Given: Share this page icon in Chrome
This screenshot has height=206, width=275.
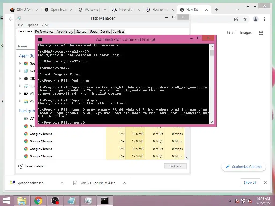Looking at the screenshot, I should coord(236,19).
